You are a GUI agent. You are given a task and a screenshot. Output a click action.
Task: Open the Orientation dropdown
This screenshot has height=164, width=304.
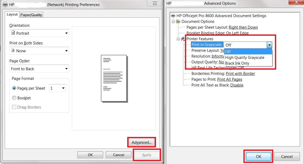coord(39,33)
